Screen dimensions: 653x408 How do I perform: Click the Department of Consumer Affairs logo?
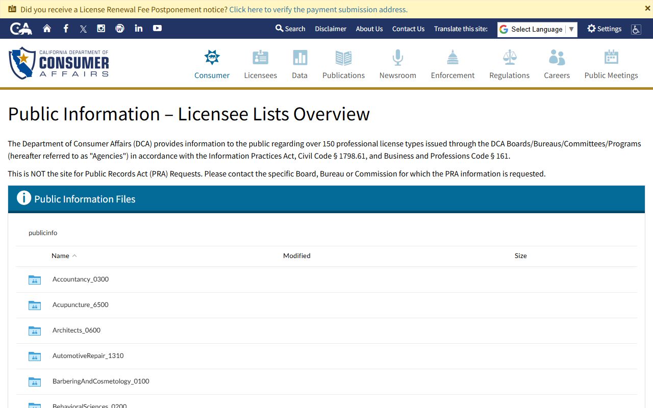click(59, 63)
